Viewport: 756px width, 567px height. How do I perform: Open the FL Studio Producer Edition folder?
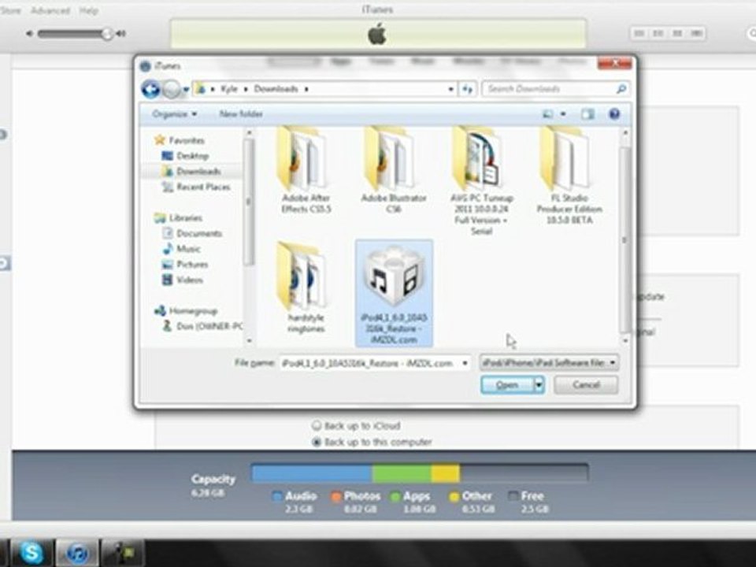coord(569,175)
